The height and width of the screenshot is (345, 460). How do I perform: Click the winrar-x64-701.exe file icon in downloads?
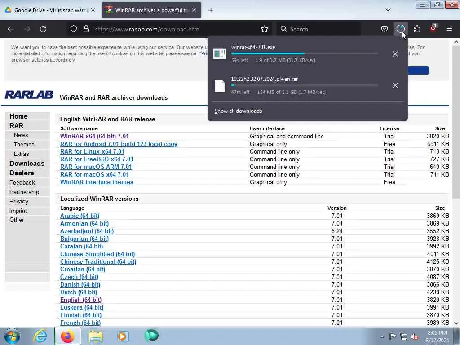click(219, 54)
